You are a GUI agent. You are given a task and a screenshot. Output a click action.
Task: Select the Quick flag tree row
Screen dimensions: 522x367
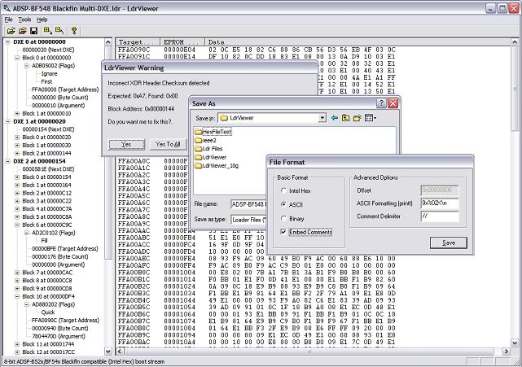pos(48,312)
